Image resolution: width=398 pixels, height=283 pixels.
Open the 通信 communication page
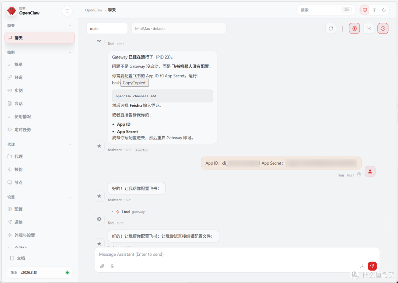pos(39,222)
